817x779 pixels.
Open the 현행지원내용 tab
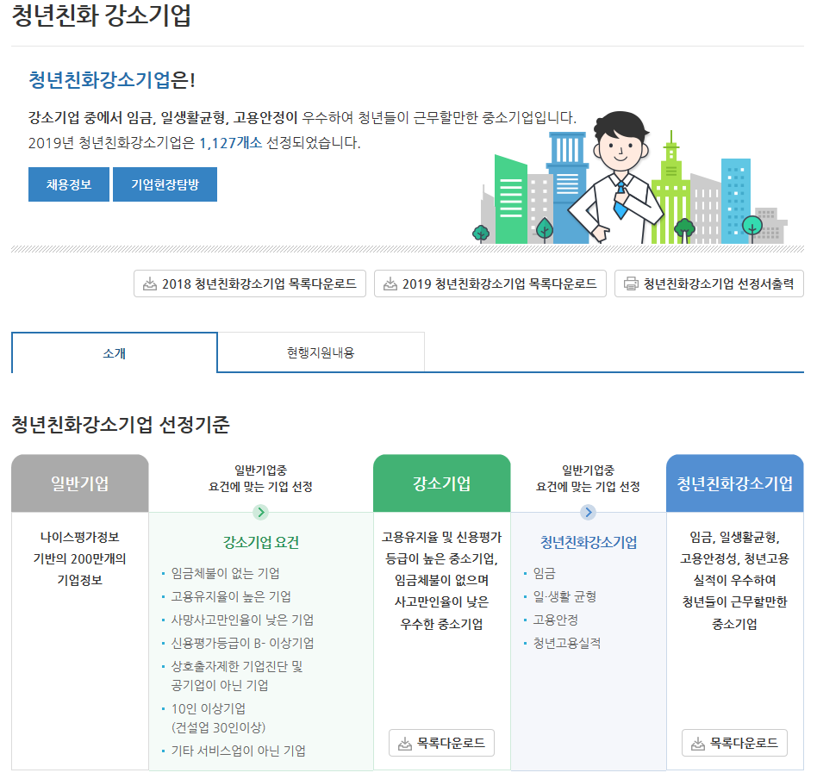tap(321, 352)
